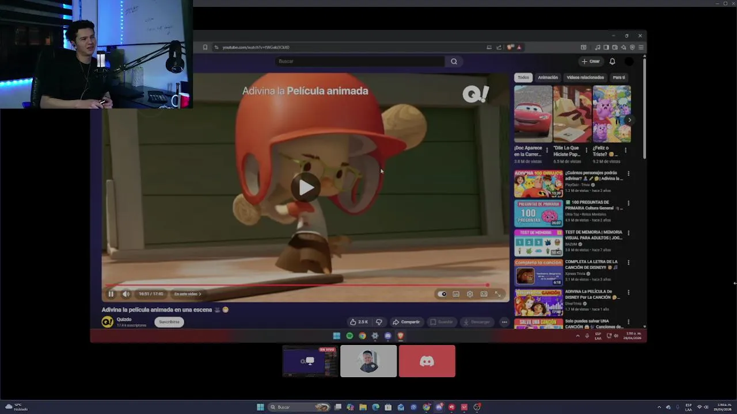
Task: Open the '¿Feliz o Triste?' short thumbnail
Action: [611, 114]
